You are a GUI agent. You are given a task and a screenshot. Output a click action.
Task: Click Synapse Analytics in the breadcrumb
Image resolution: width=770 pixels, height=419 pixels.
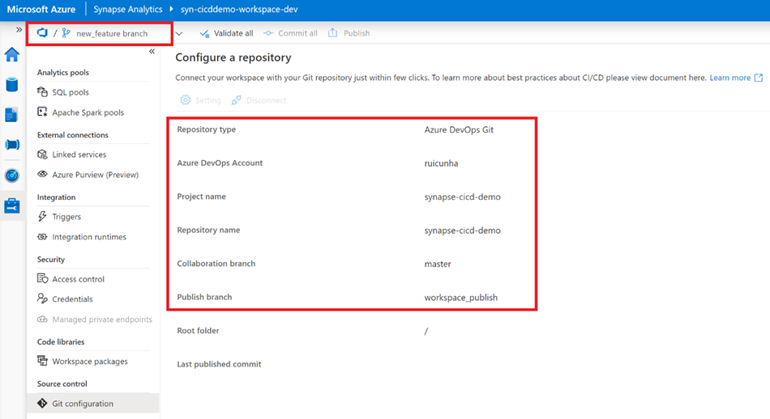(128, 10)
